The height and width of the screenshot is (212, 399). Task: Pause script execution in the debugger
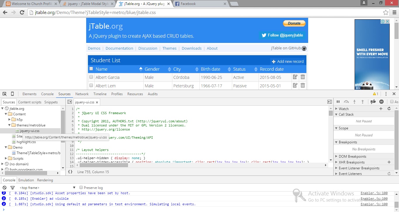pyautogui.click(x=338, y=102)
